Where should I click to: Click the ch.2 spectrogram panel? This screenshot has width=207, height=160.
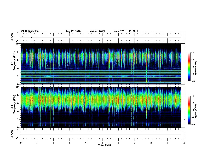coord(101,107)
